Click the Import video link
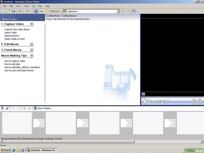The image size is (204, 153). 10,32
